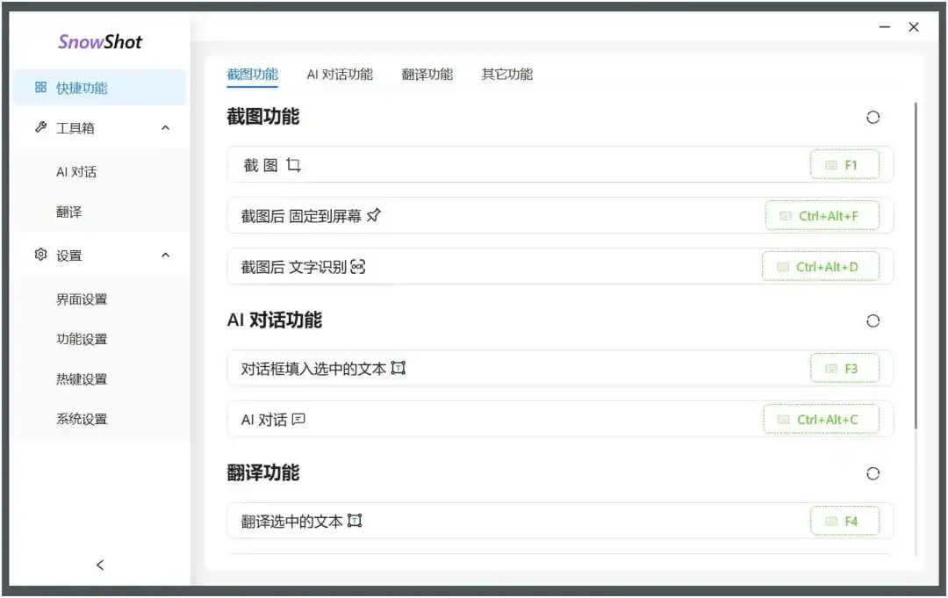The width and height of the screenshot is (948, 598).
Task: Click the F1 hotkey button for 截图
Action: click(x=845, y=163)
